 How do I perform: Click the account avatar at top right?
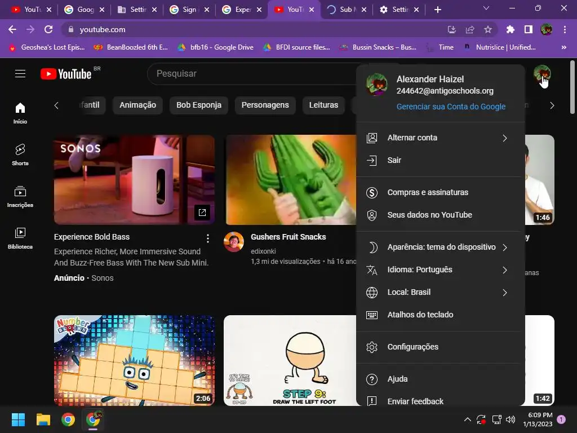point(542,74)
